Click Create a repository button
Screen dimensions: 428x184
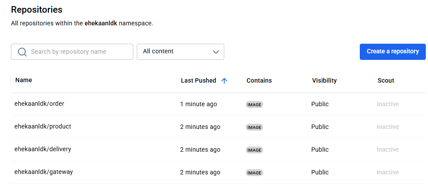393,52
